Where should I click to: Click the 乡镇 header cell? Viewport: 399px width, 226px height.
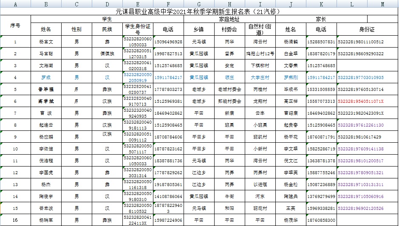(199, 29)
